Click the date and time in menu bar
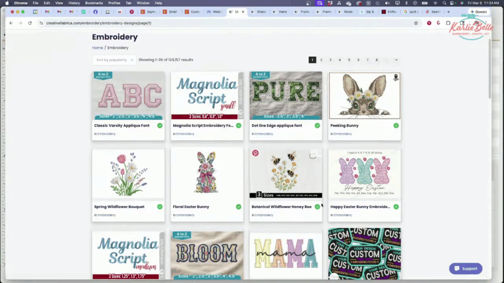This screenshot has height=283, width=504. click(483, 3)
